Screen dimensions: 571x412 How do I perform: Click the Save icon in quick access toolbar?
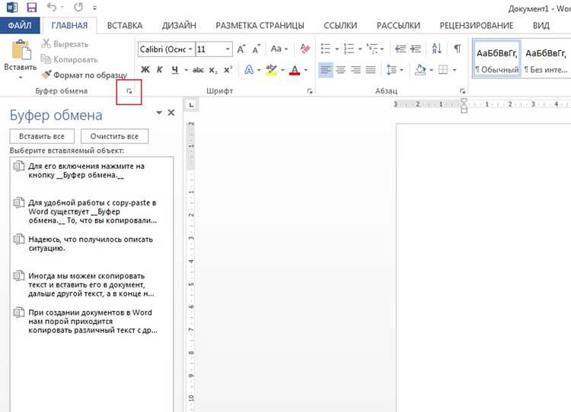click(32, 8)
